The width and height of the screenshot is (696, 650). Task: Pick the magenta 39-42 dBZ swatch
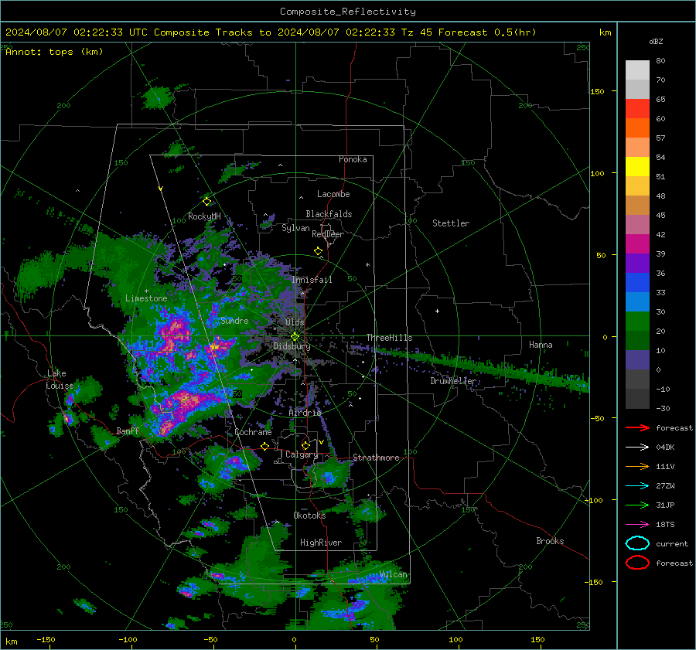point(637,244)
